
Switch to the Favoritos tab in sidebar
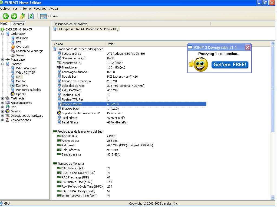point(18,24)
